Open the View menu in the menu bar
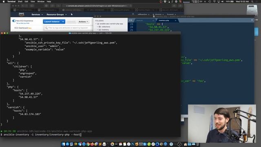 (x=33, y=2)
